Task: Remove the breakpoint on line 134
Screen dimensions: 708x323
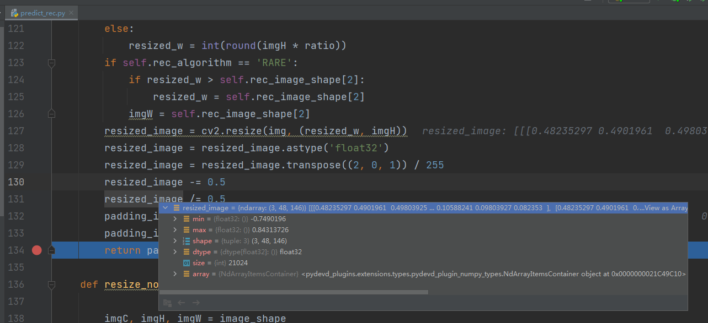Action: (36, 250)
